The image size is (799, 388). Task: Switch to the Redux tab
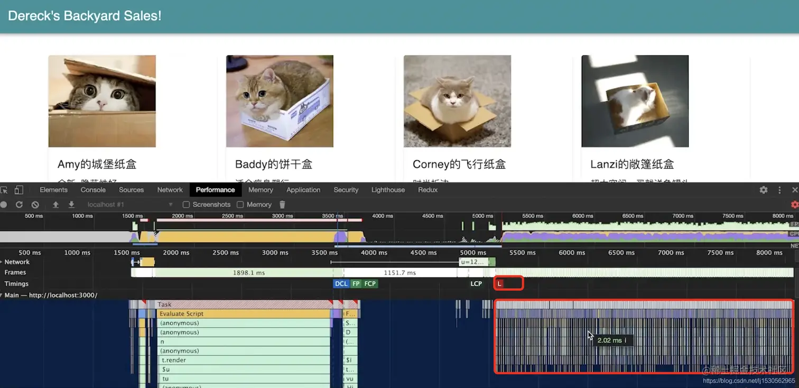click(x=428, y=190)
